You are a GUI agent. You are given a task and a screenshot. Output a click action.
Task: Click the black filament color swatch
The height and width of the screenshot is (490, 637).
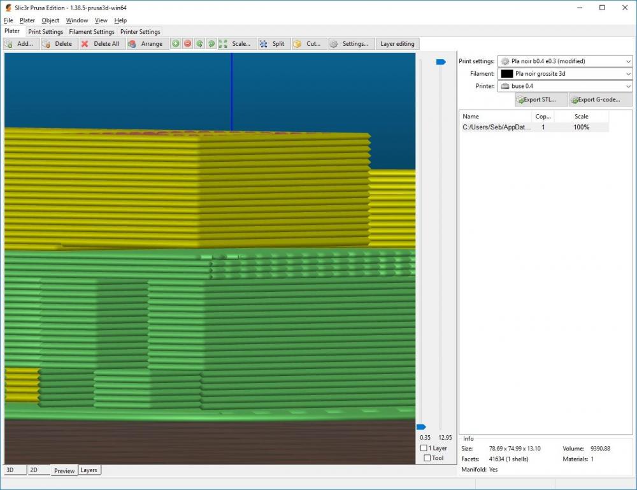[x=507, y=74]
